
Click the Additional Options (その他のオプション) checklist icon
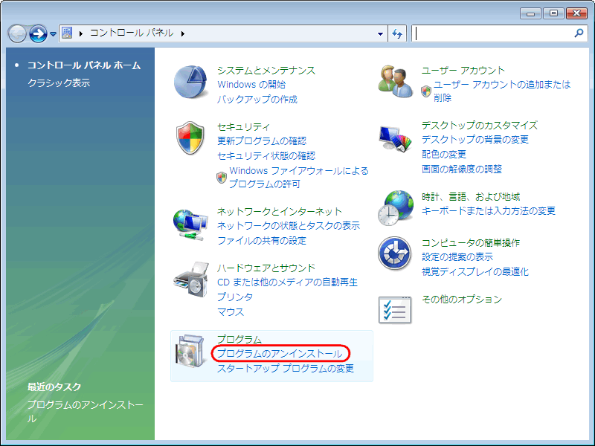click(x=395, y=309)
